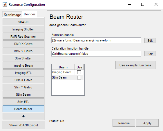Open the vDAQ0 device page
This screenshot has height=131, width=163.
pos(23,22)
